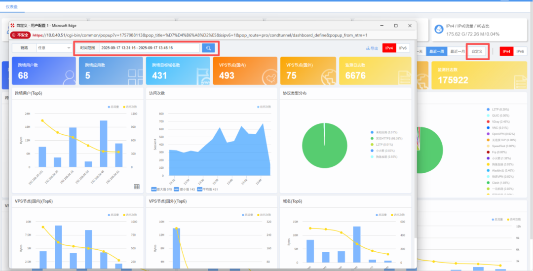Select the 最近一月 time range button

coord(457,51)
